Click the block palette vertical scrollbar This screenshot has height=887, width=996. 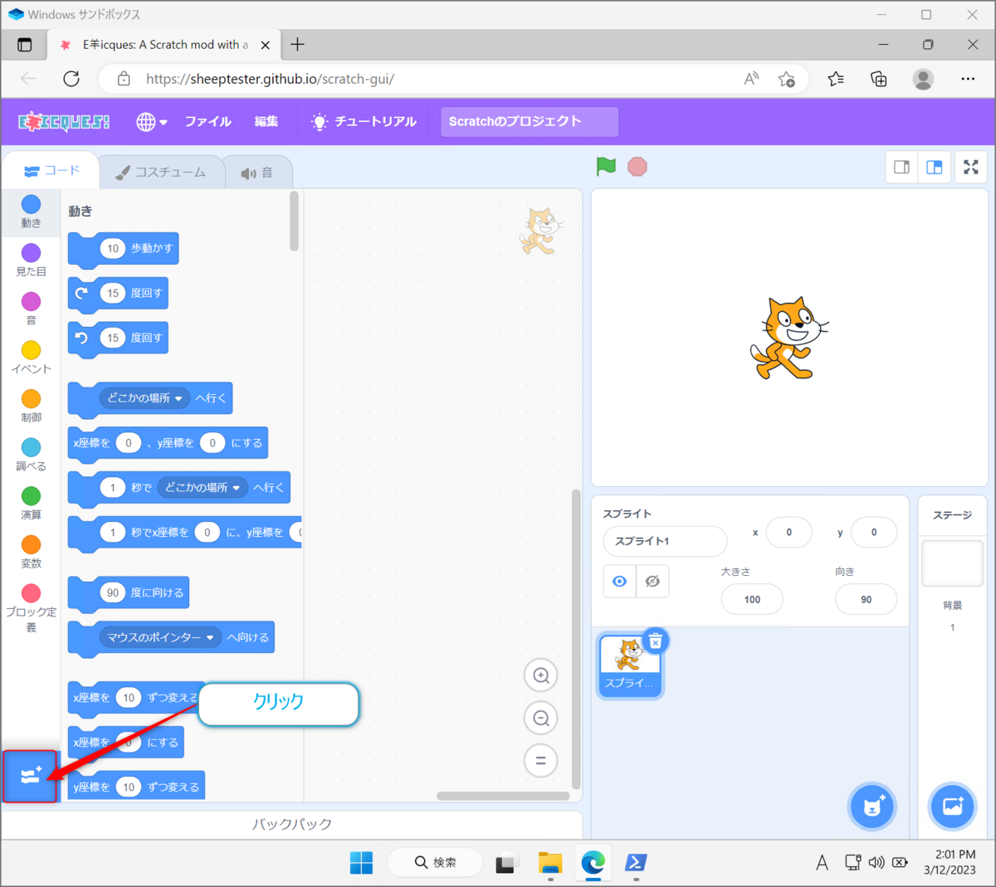pyautogui.click(x=294, y=222)
